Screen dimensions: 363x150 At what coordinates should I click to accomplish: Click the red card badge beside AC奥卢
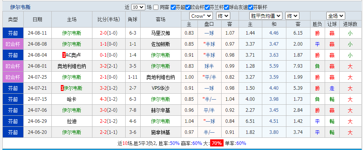click(x=64, y=55)
